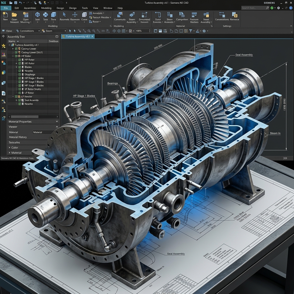Open the Sorsm dropdown
294x294 pixels.
tap(54, 31)
